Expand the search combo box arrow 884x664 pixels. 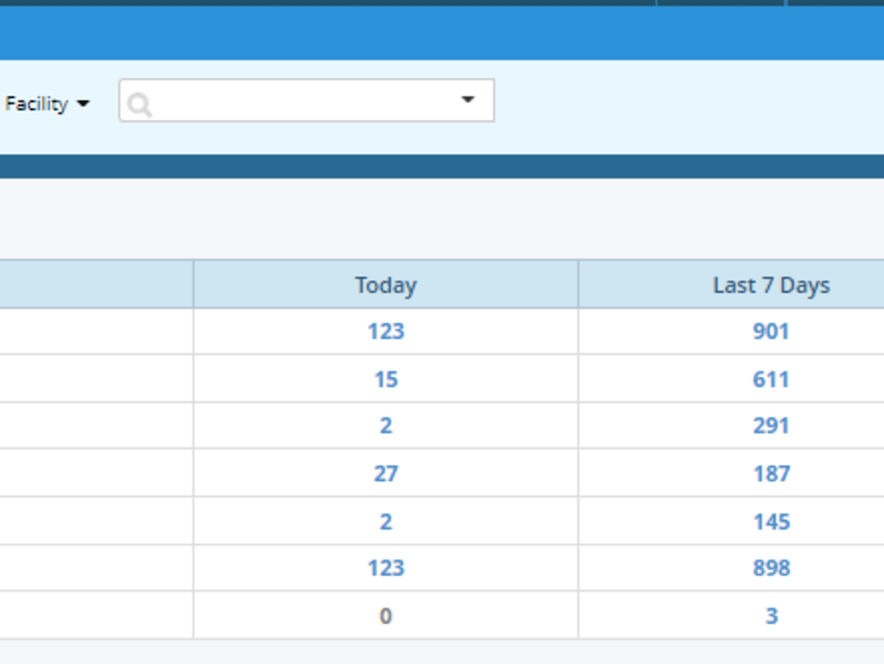point(468,100)
